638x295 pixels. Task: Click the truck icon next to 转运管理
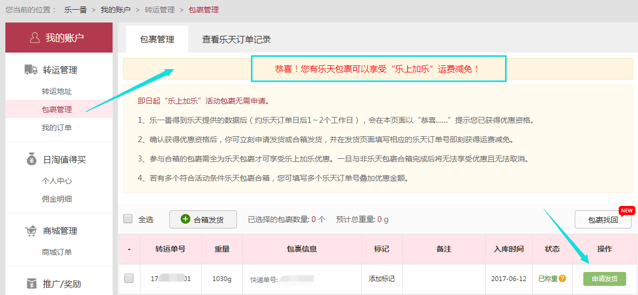pyautogui.click(x=31, y=70)
